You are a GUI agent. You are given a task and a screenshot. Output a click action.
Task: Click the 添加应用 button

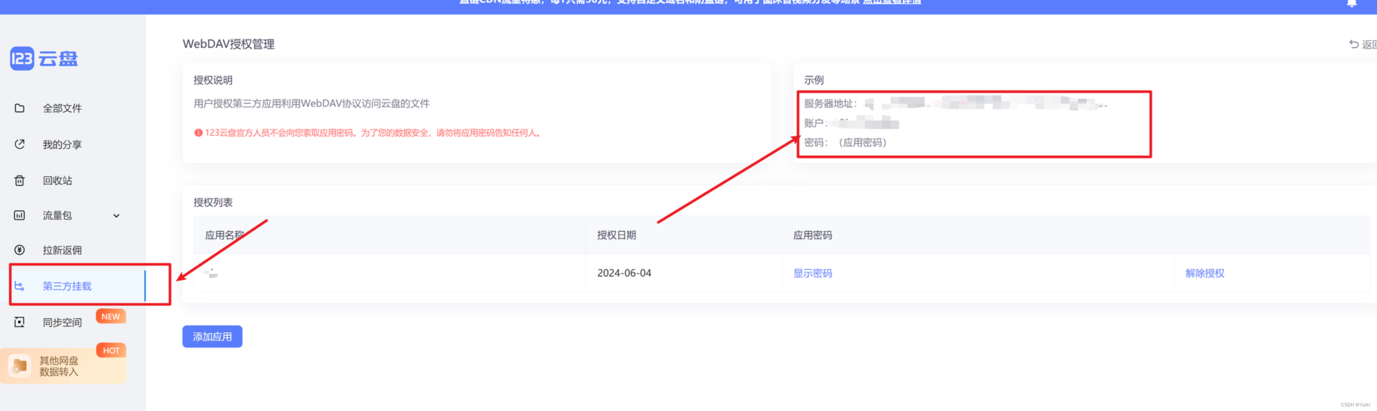(x=212, y=336)
